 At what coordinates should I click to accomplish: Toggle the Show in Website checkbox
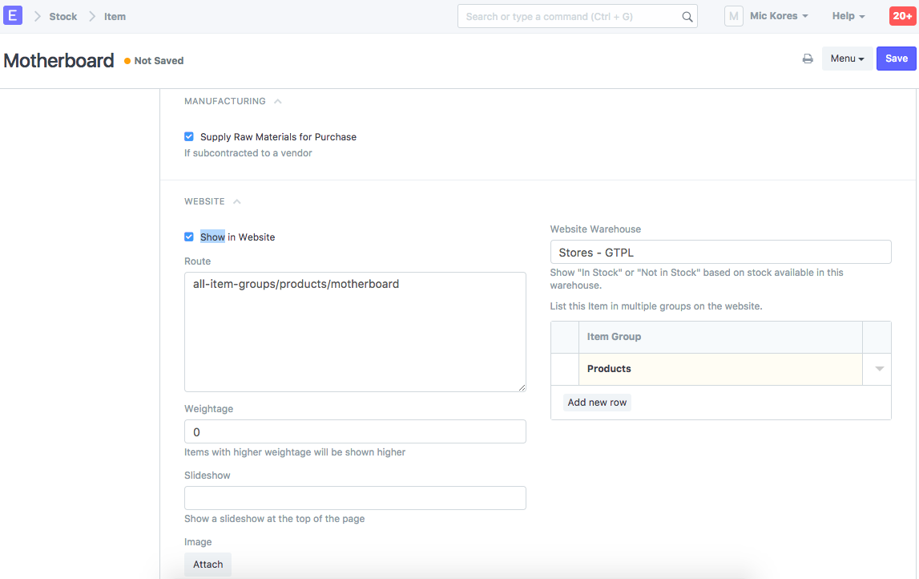click(189, 237)
